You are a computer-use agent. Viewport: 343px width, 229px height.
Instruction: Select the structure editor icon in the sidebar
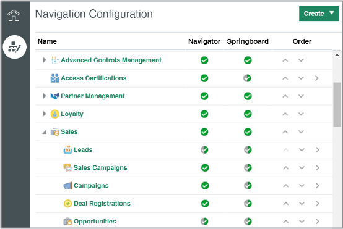(x=15, y=47)
